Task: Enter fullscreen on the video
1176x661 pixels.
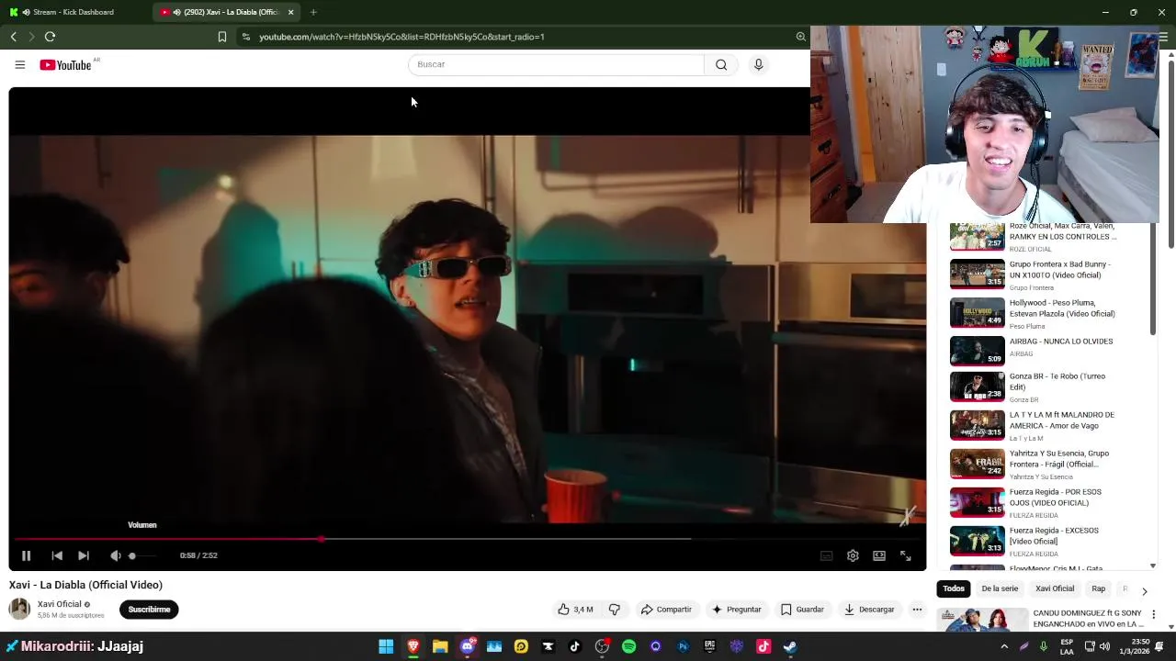Action: click(905, 555)
